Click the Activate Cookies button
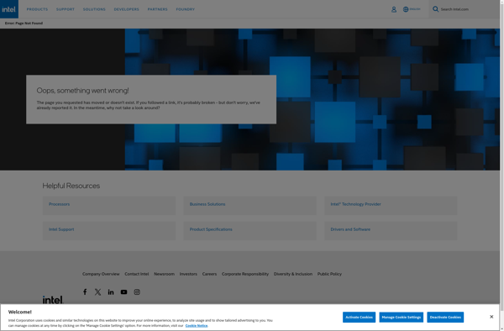 [x=359, y=318]
